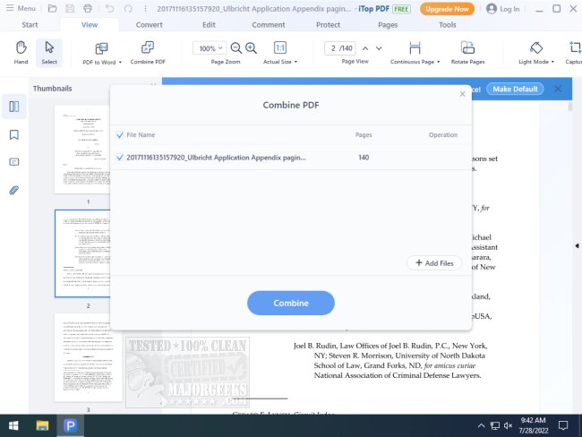Switch to the Edit tab

[x=209, y=25]
